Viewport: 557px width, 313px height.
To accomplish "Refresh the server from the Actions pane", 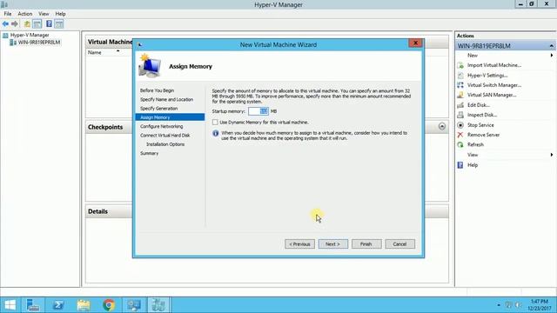I will click(475, 145).
